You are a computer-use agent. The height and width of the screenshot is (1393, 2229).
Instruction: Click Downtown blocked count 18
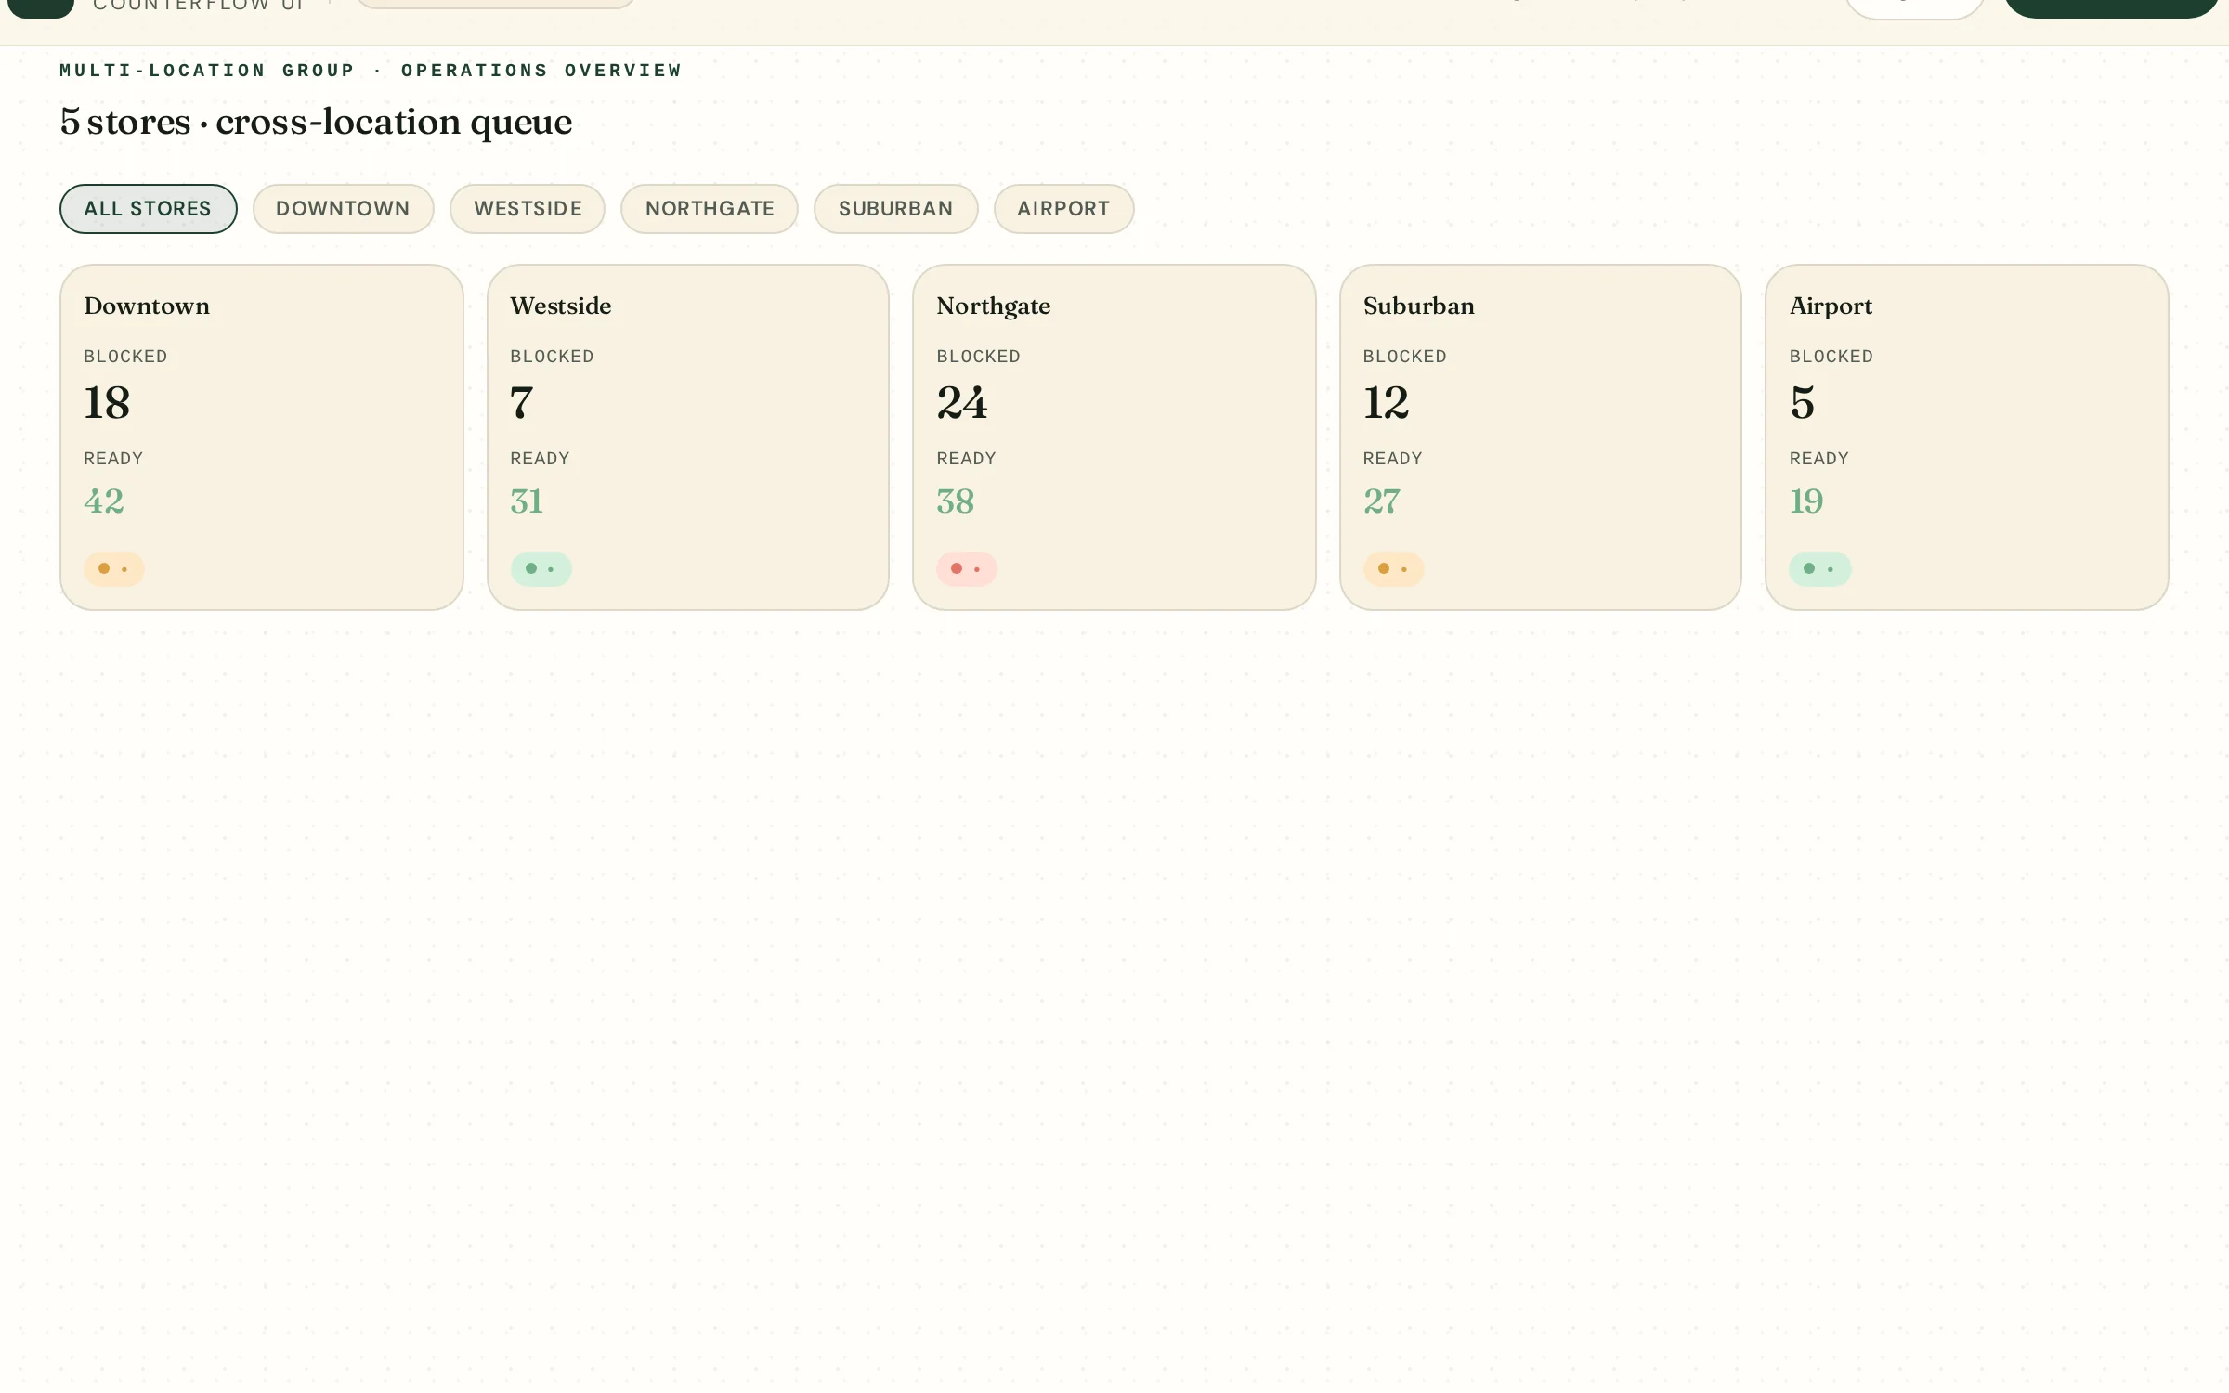pyautogui.click(x=107, y=403)
